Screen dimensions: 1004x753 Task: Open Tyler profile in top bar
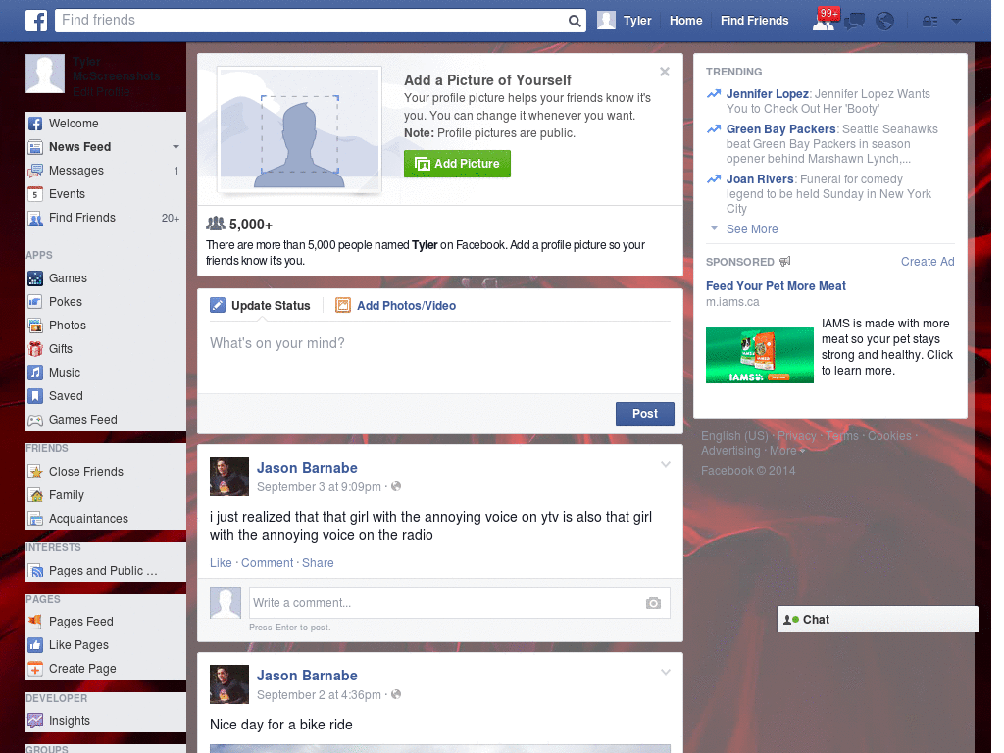625,21
